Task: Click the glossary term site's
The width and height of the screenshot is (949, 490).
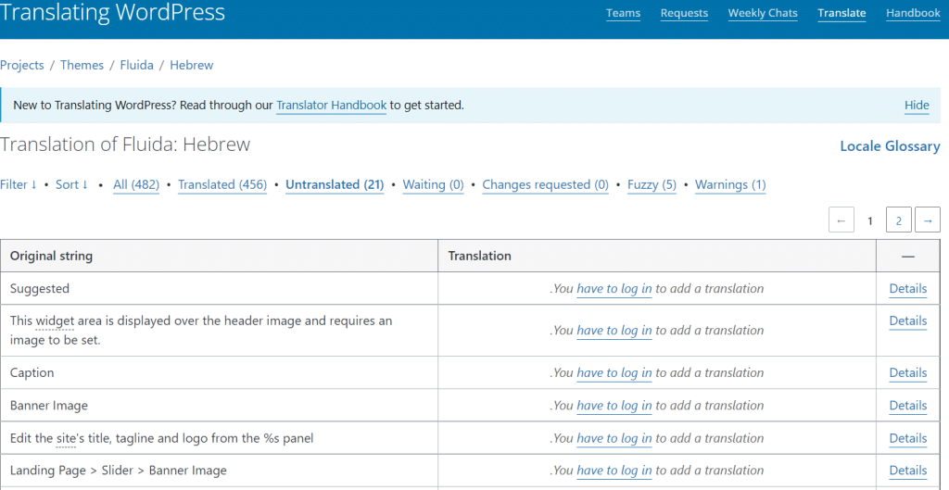Action: [67, 438]
